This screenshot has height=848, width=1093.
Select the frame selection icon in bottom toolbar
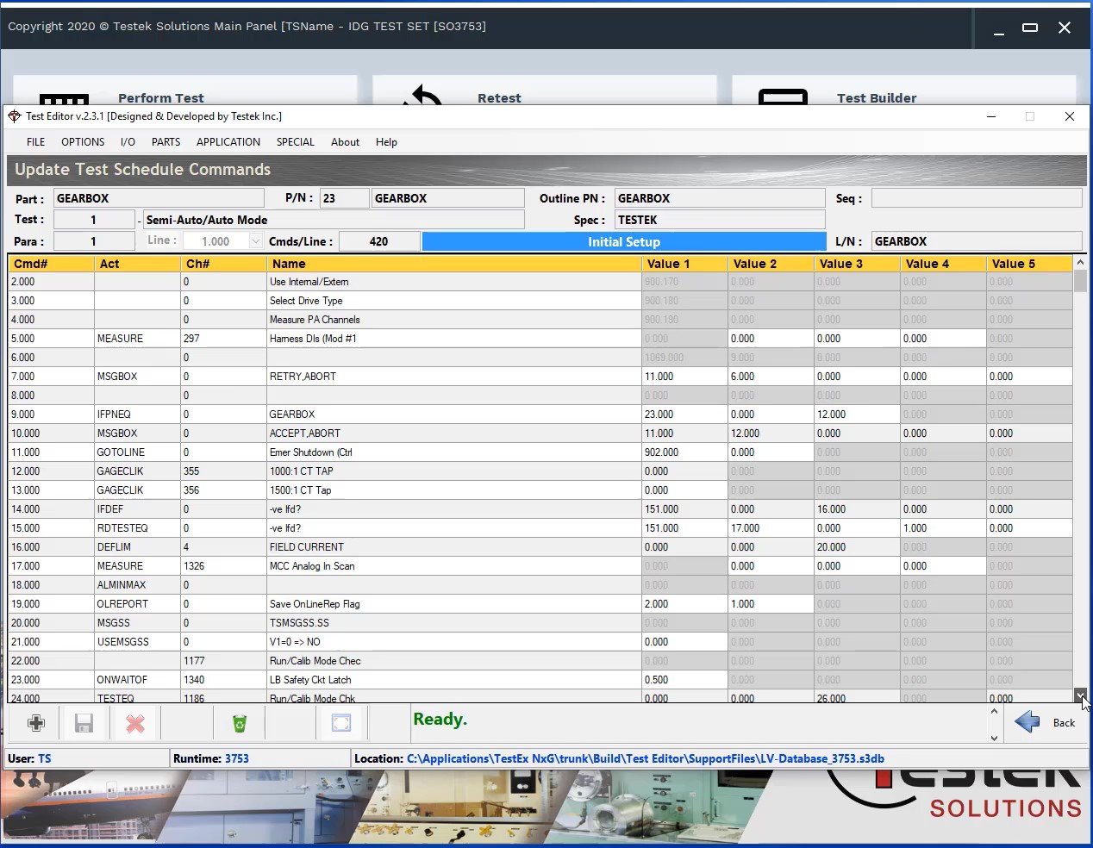pyautogui.click(x=341, y=722)
